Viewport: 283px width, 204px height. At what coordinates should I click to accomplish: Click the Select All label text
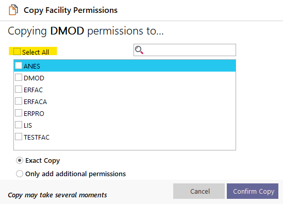pyautogui.click(x=36, y=53)
